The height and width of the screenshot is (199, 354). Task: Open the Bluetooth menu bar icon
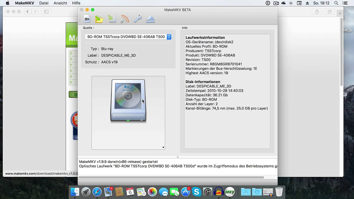(x=291, y=3)
